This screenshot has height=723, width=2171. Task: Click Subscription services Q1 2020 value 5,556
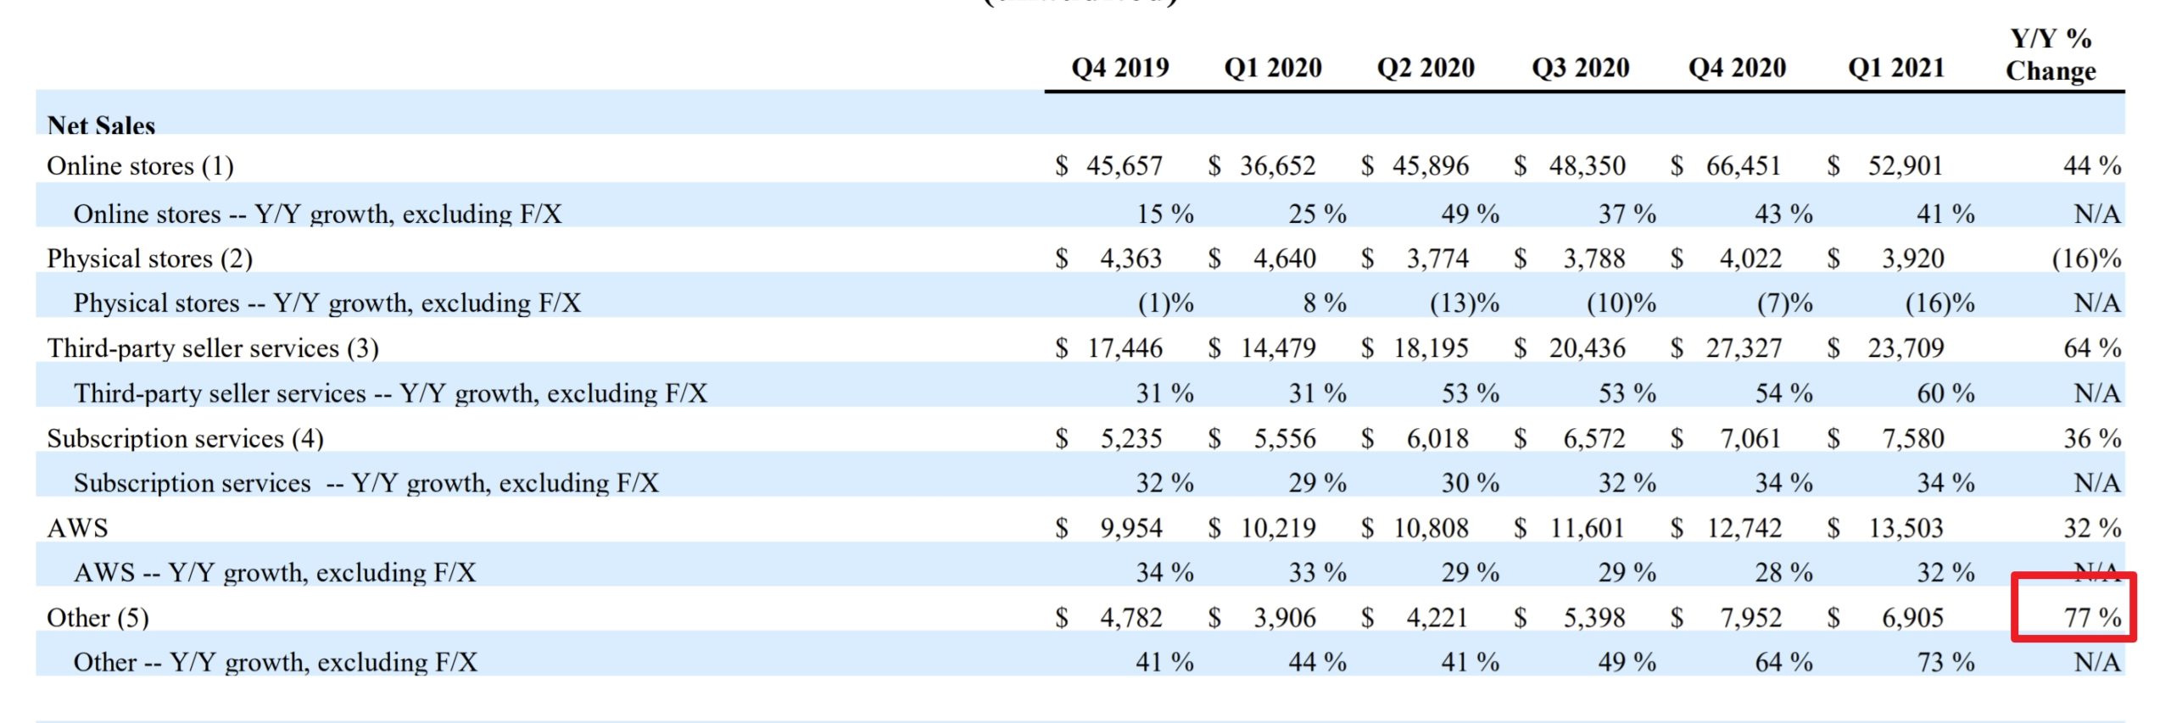point(1285,438)
